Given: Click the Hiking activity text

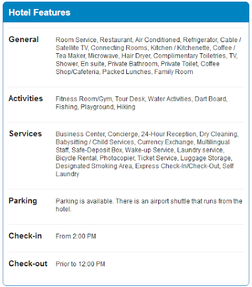Looking at the screenshot, I should 126,107.
